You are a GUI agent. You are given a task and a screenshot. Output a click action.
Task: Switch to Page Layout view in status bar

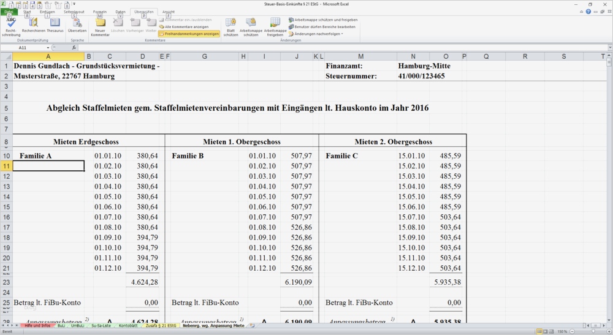coord(546,331)
